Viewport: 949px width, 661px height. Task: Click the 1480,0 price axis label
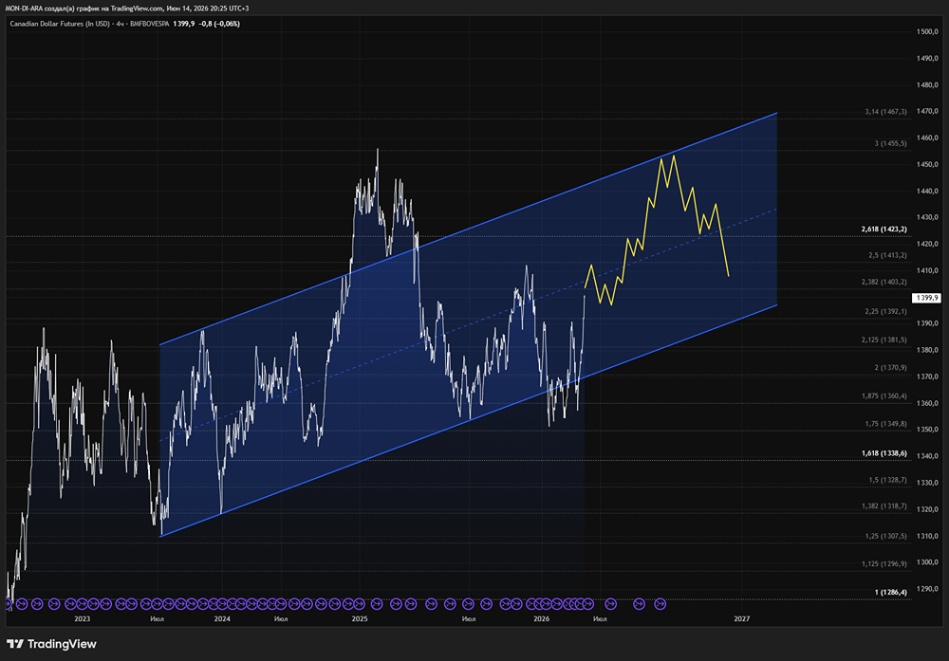pos(927,84)
